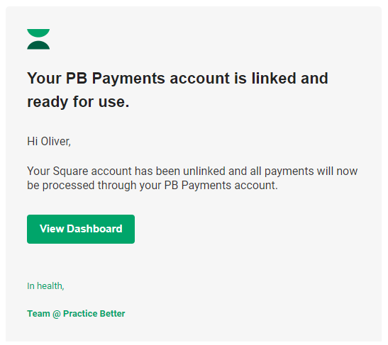Click lowercase 'payments' in first body line
Screen dimensions: 388x345
pos(289,171)
